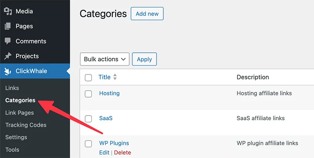The width and height of the screenshot is (314, 158).
Task: Click the Pages icon in sidebar
Action: pyautogui.click(x=8, y=26)
